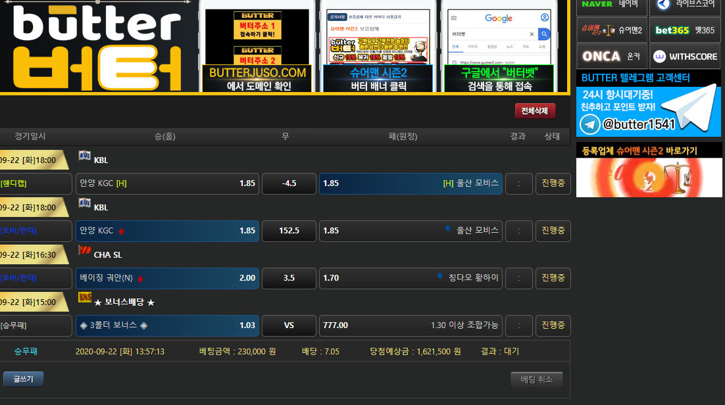Click the 전체삭제 delete-all button
The image size is (725, 405).
535,111
